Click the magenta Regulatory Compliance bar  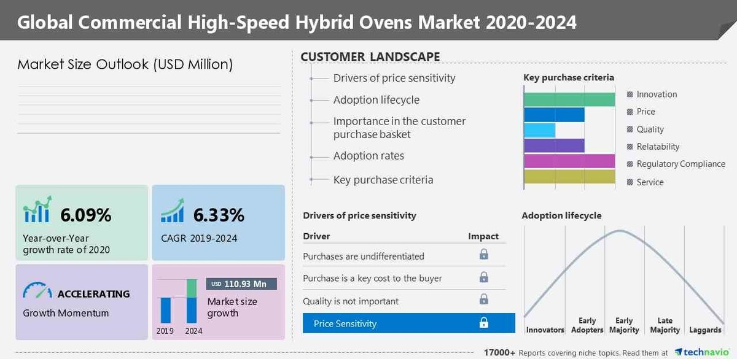click(x=569, y=161)
